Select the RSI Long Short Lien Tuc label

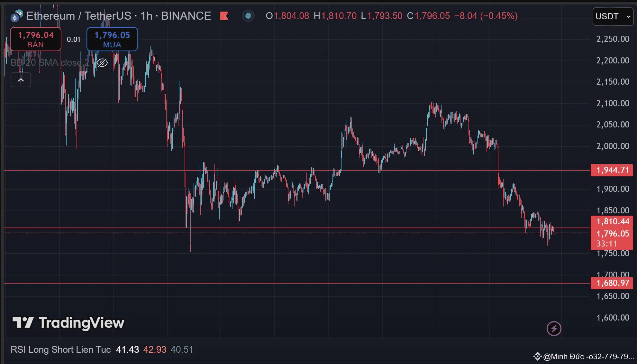tap(60, 350)
